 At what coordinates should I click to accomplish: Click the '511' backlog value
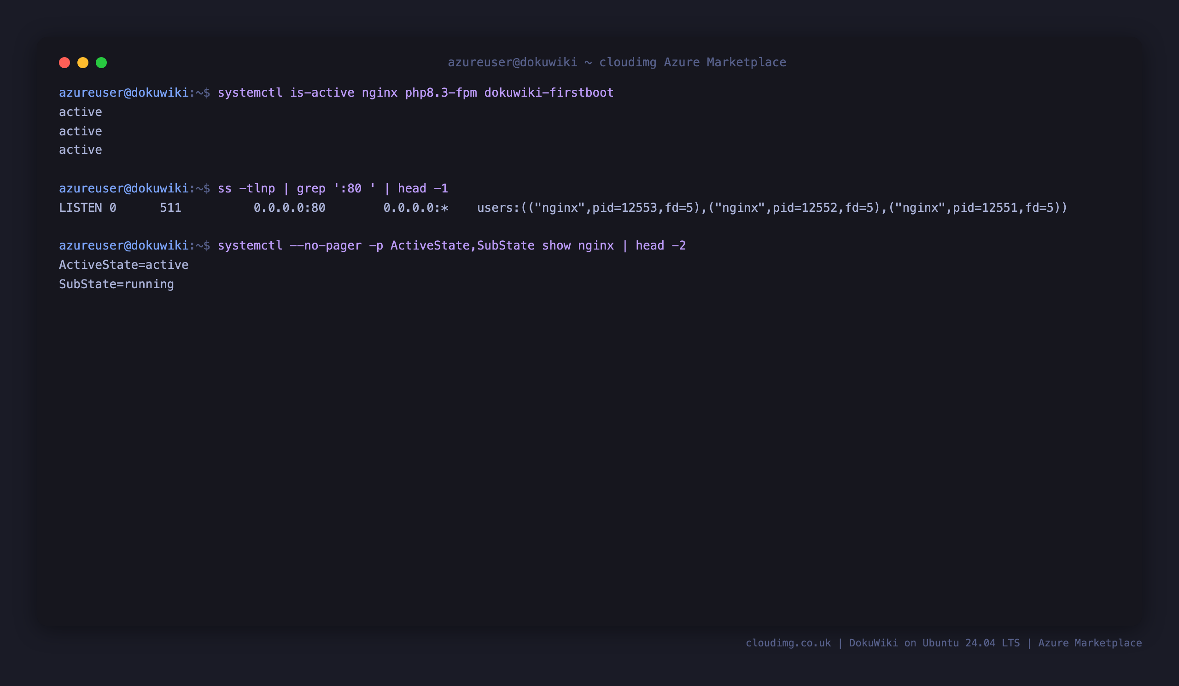171,208
